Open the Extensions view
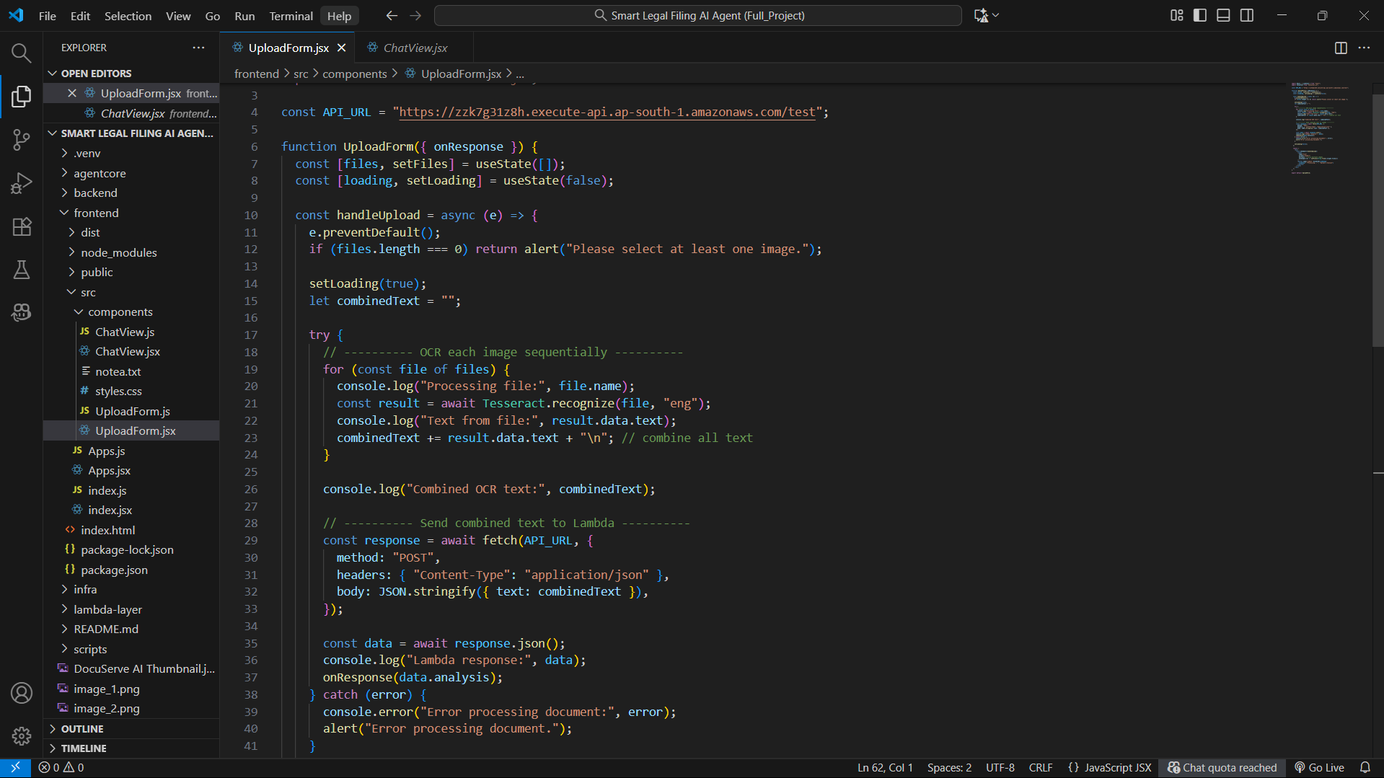The height and width of the screenshot is (778, 1384). coord(21,226)
